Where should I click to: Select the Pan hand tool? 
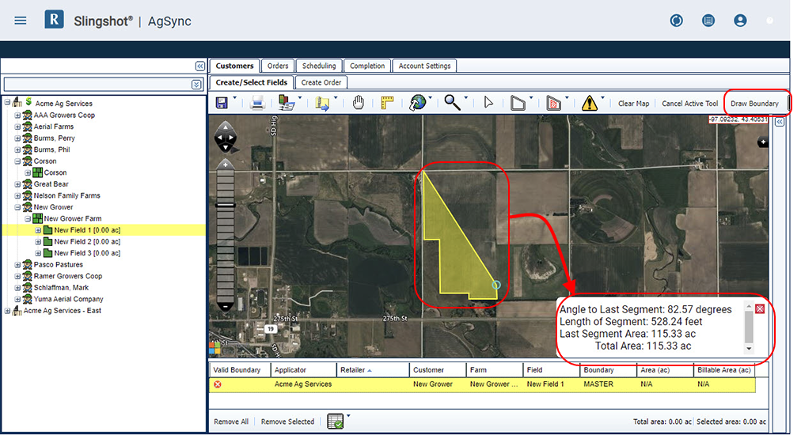click(x=358, y=103)
